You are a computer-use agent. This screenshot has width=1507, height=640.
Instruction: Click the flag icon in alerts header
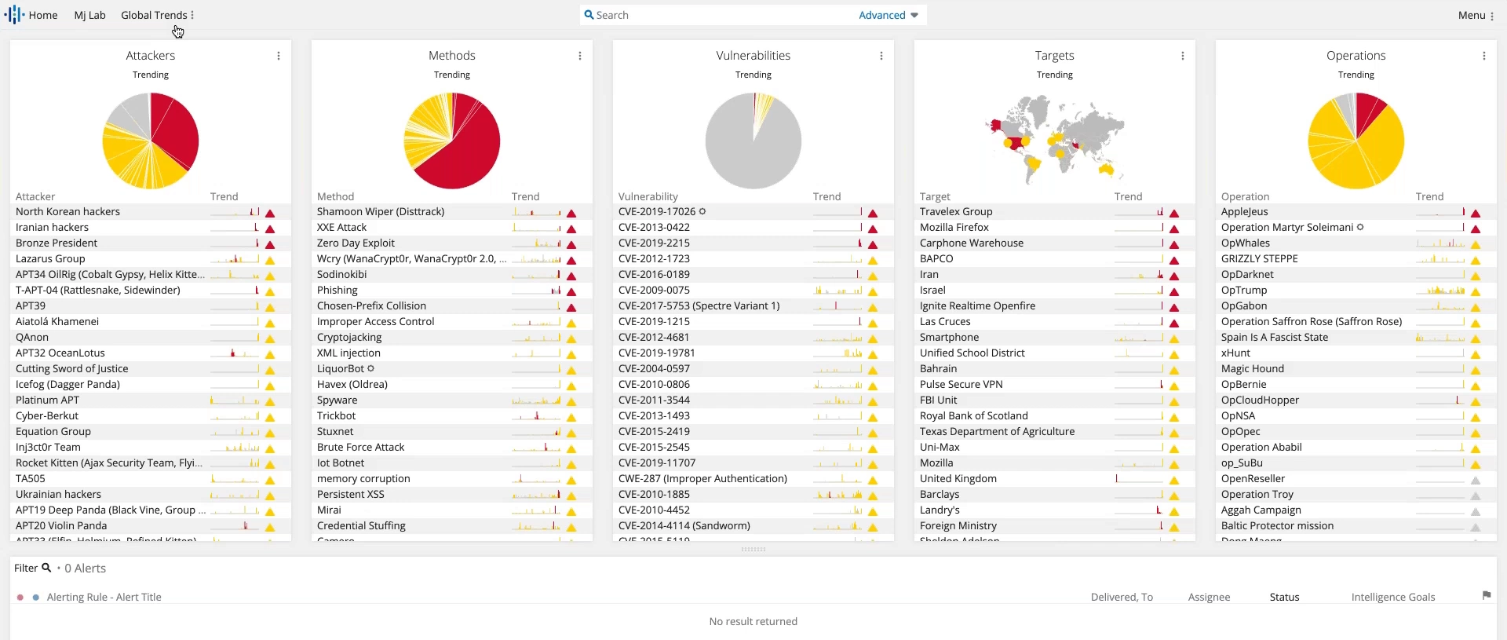pos(1487,596)
